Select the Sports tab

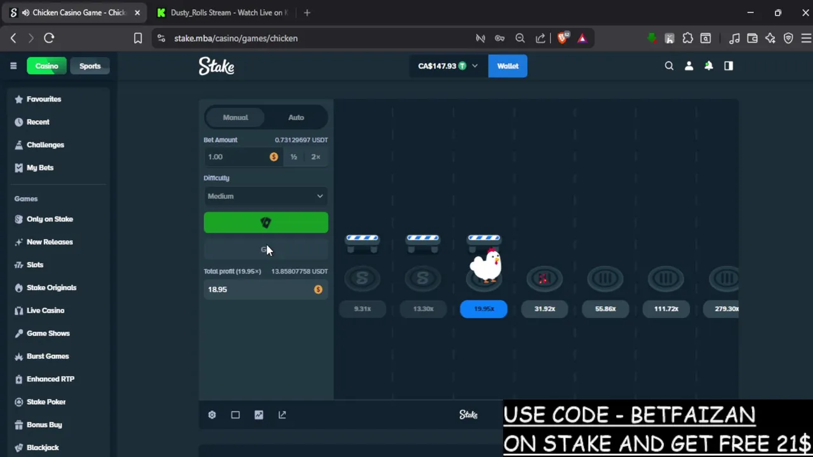(90, 66)
